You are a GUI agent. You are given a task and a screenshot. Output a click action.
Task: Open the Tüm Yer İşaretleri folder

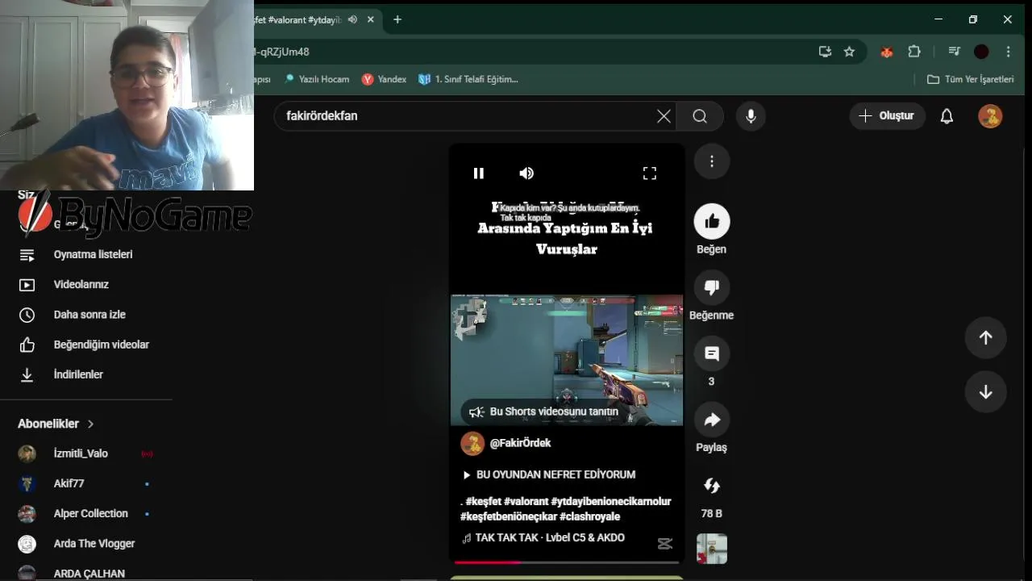coord(971,79)
